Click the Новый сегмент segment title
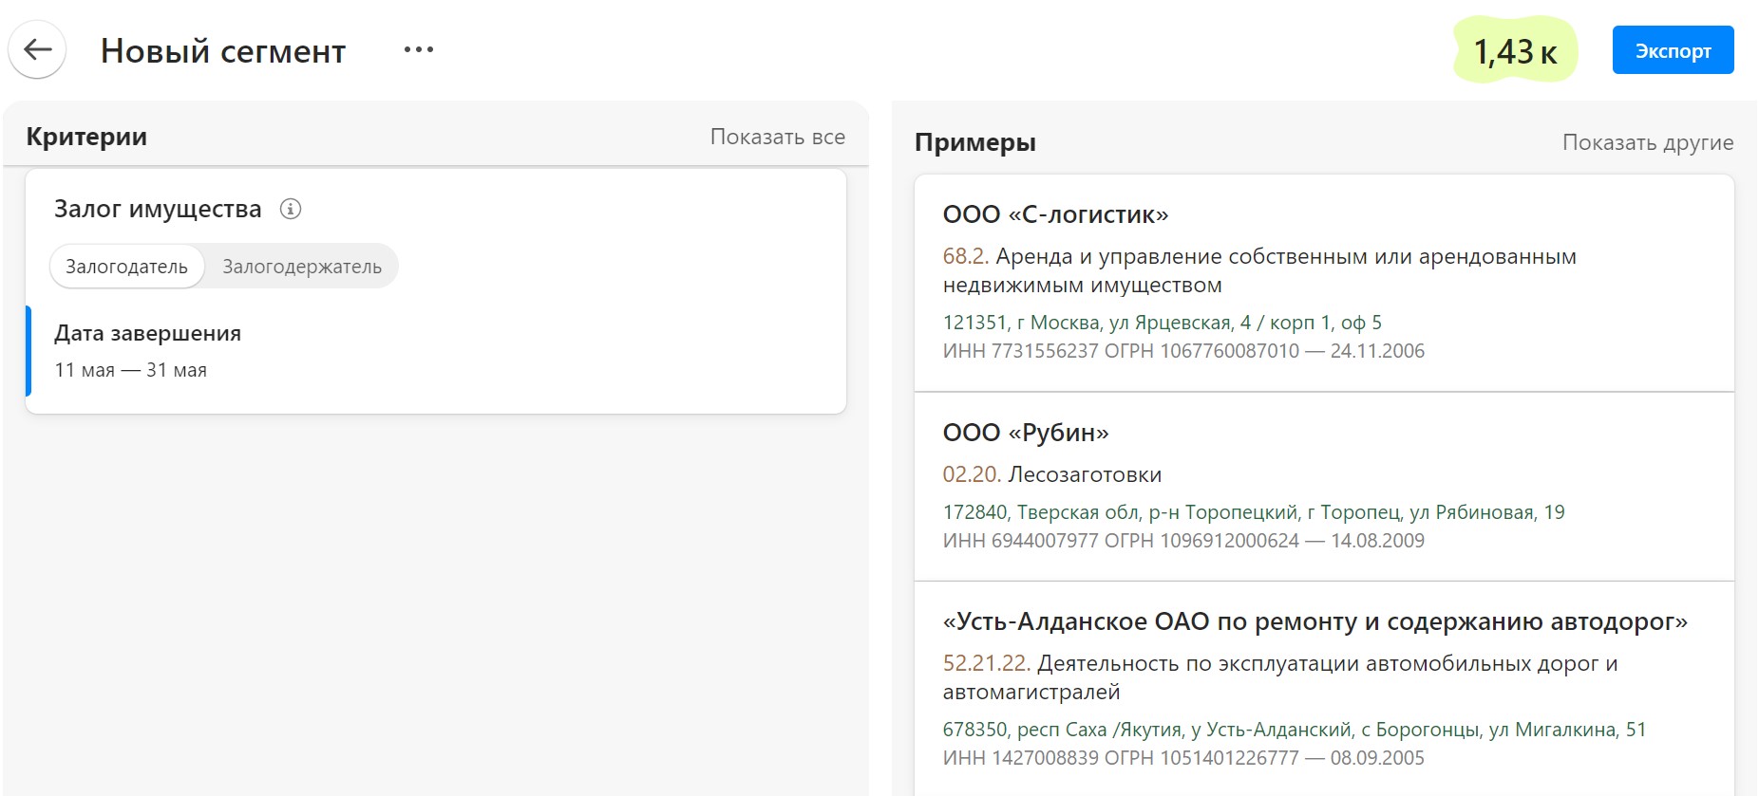 [x=223, y=51]
